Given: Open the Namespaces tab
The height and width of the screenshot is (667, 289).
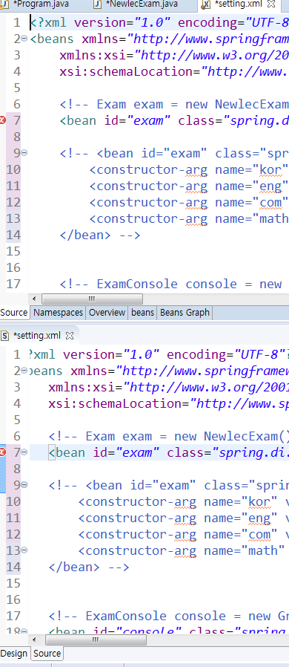Looking at the screenshot, I should click(58, 313).
